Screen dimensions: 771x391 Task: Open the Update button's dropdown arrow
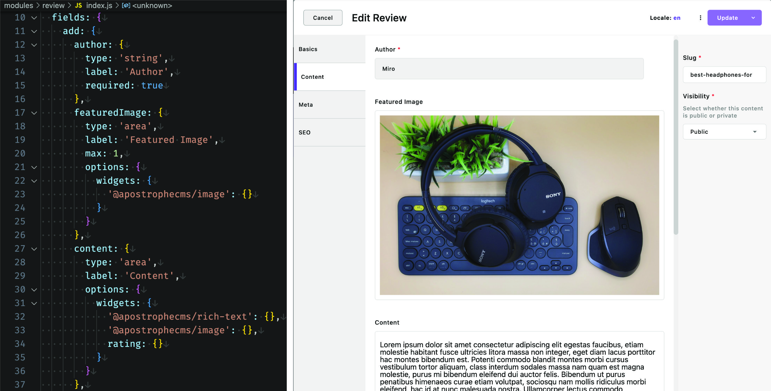pyautogui.click(x=753, y=18)
